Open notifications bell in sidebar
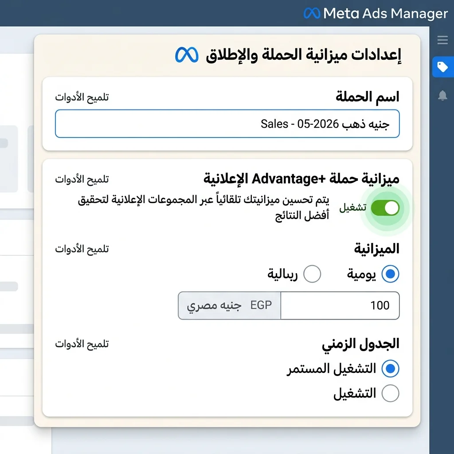 point(442,95)
